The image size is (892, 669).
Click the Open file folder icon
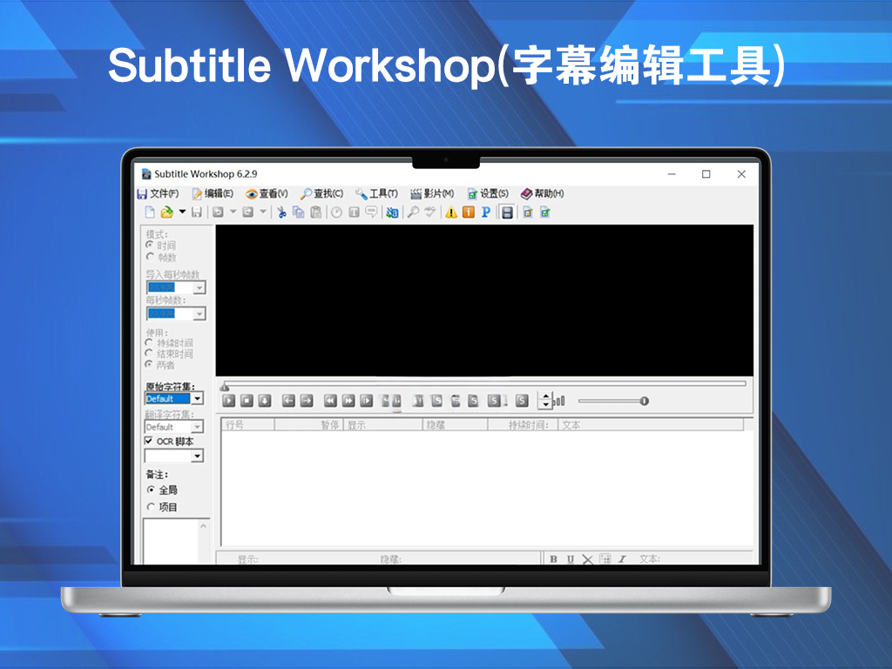click(166, 213)
